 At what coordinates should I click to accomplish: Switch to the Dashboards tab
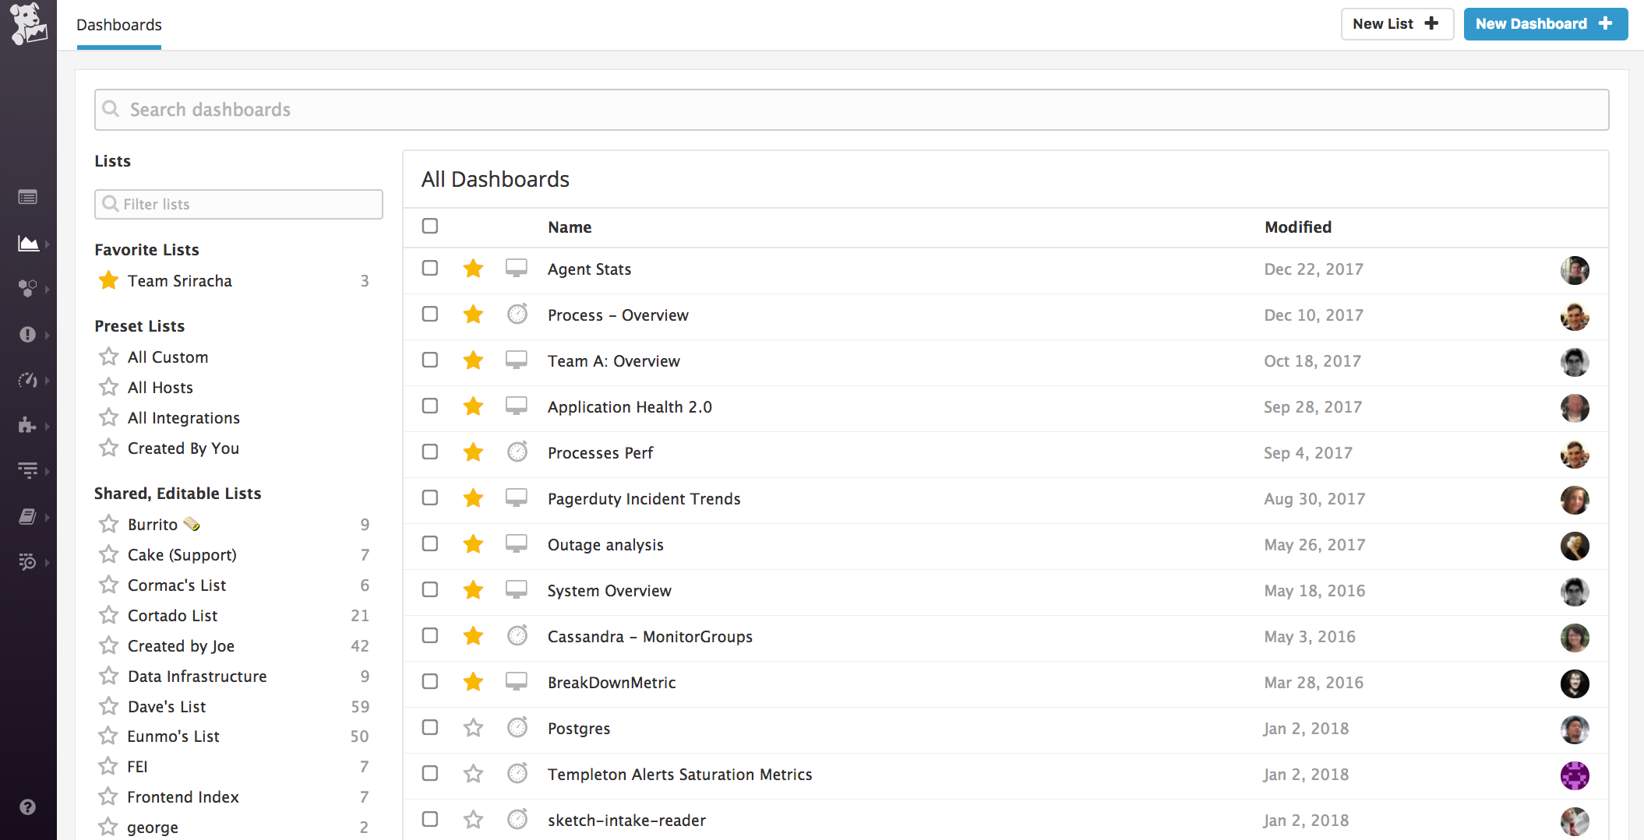pos(118,24)
